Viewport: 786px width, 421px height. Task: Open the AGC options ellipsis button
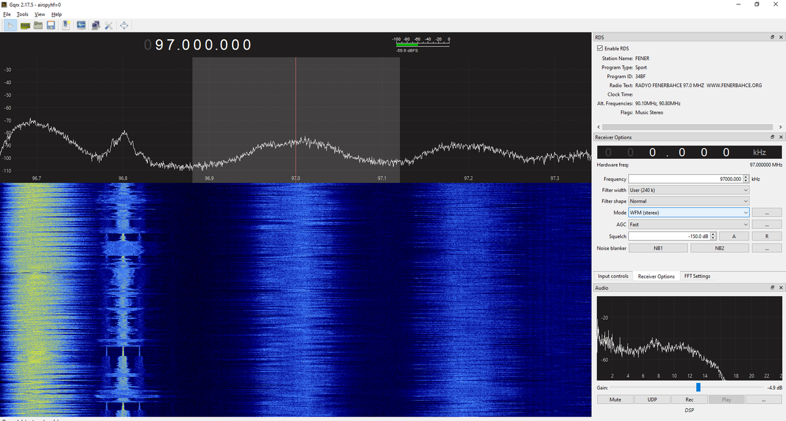[x=767, y=225]
